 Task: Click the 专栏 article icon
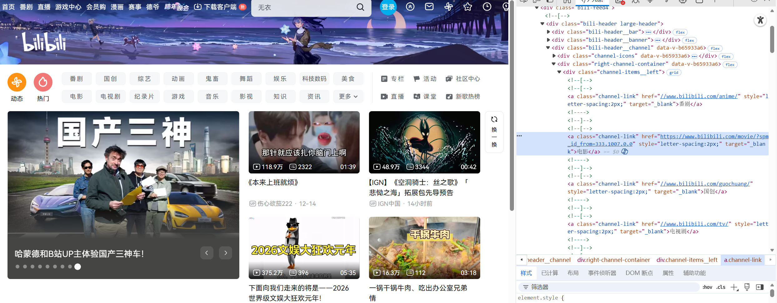[384, 79]
